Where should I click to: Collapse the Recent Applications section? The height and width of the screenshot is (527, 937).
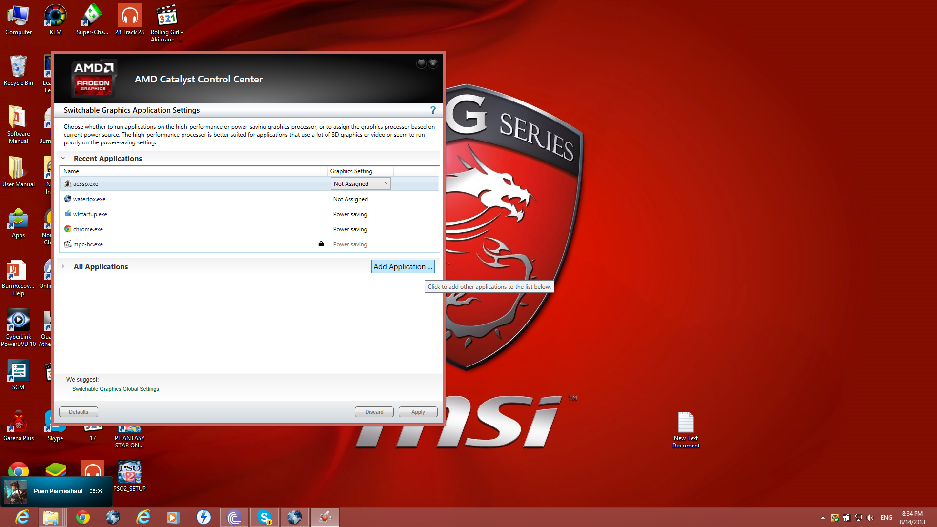coord(63,159)
